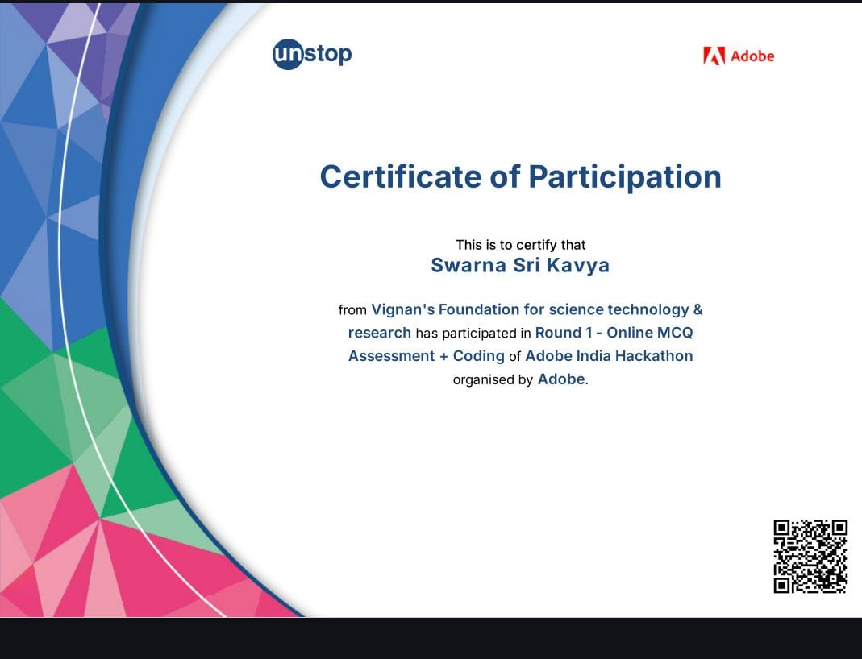862x659 pixels.
Task: Click the QR code on the certificate
Action: (810, 557)
